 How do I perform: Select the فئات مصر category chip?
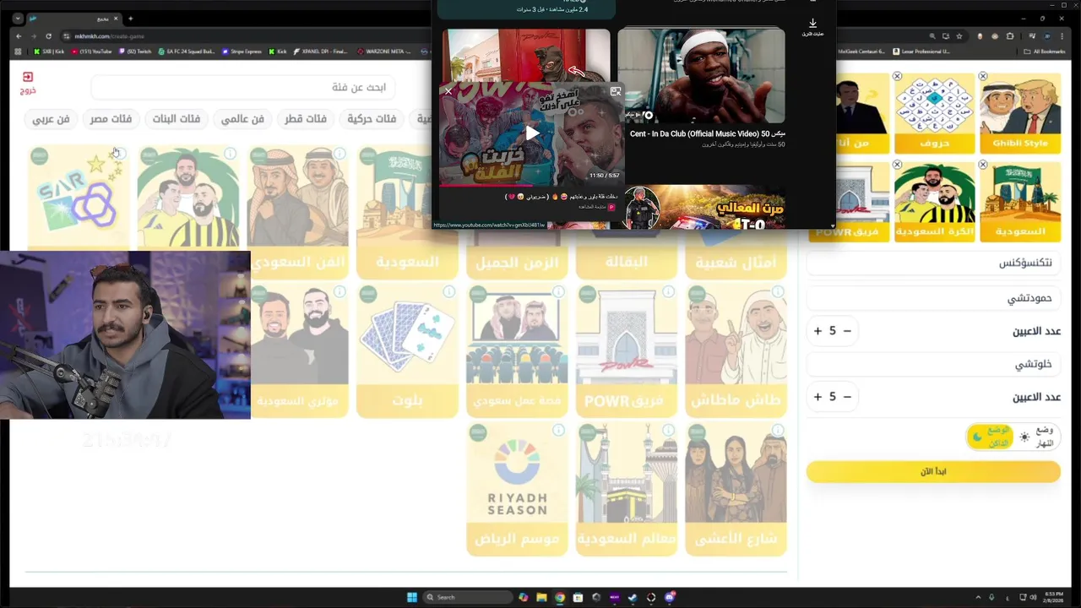(111, 119)
